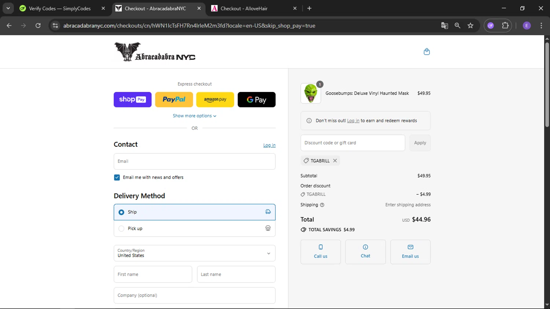550x309 pixels.
Task: Focus the Last name field
Action: [x=236, y=274]
